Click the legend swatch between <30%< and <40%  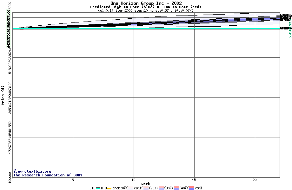pyautogui.click(x=176, y=188)
